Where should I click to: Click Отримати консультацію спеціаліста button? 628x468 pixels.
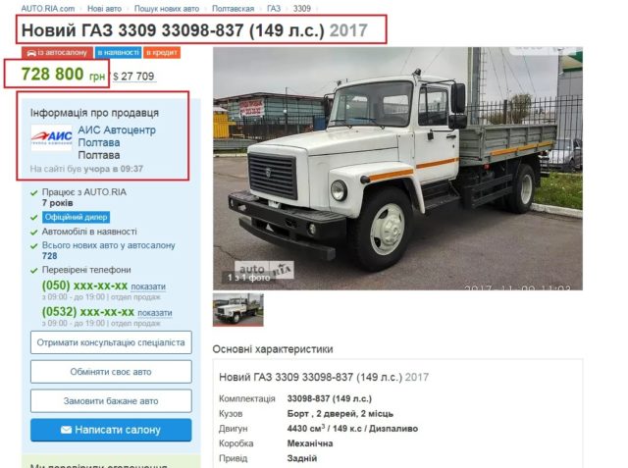click(x=111, y=342)
